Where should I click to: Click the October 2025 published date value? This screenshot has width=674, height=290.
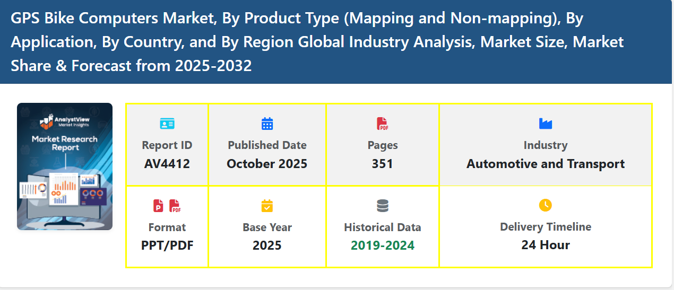point(267,164)
